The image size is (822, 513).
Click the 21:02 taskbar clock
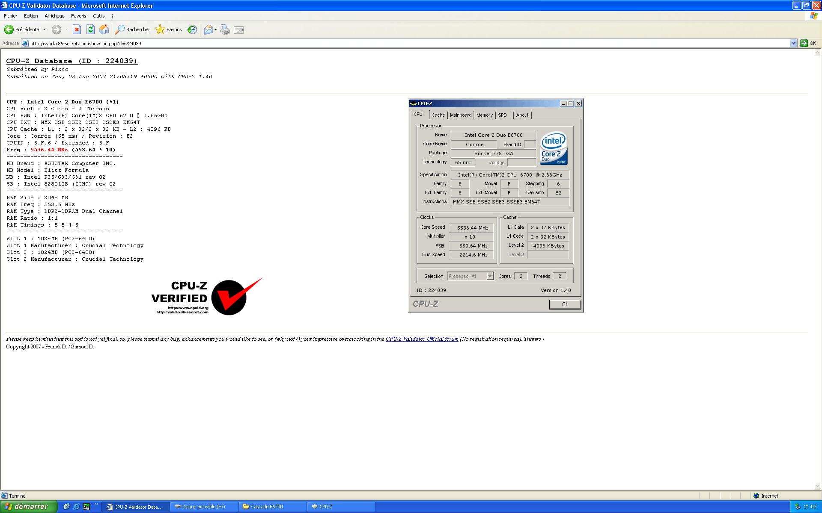point(810,507)
